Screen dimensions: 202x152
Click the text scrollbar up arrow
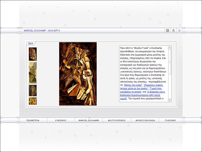click(170, 48)
